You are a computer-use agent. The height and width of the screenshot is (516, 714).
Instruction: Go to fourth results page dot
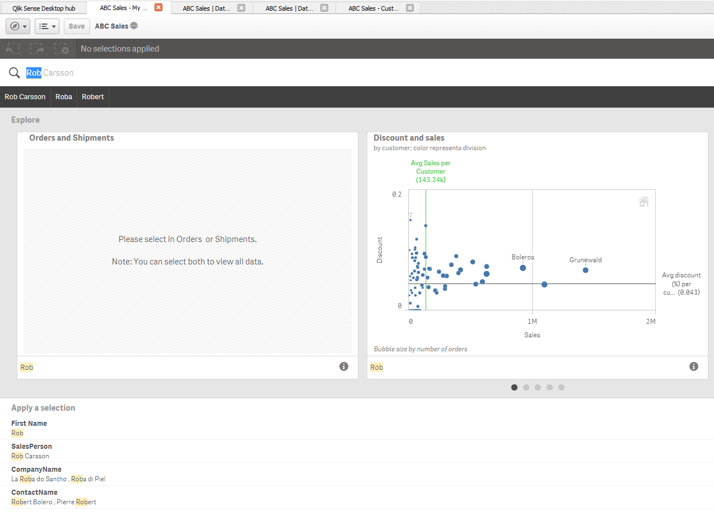pyautogui.click(x=550, y=387)
